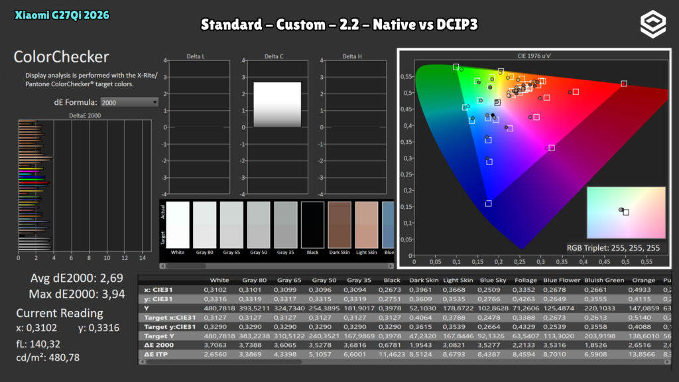Image resolution: width=679 pixels, height=382 pixels.
Task: Click the Avg dE2000: 2,69 text
Action: 77,278
